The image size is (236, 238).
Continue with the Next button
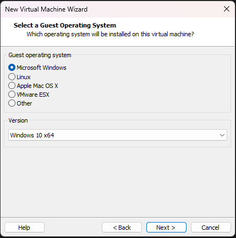(x=166, y=228)
